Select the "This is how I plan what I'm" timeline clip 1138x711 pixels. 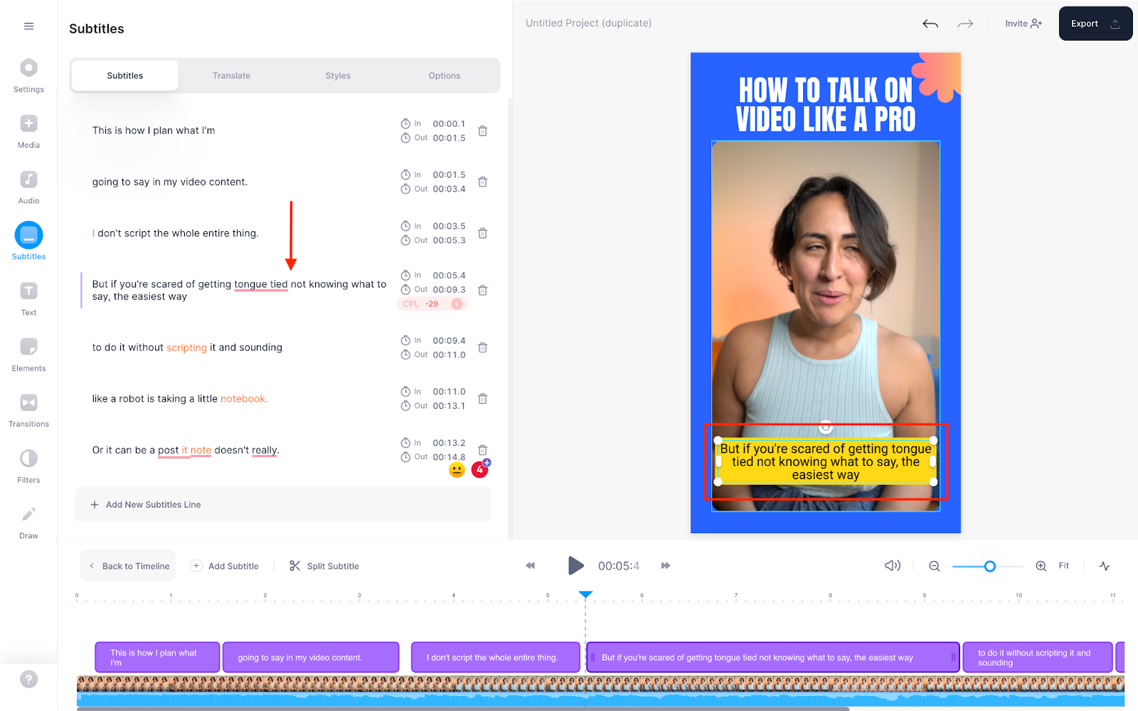[157, 658]
